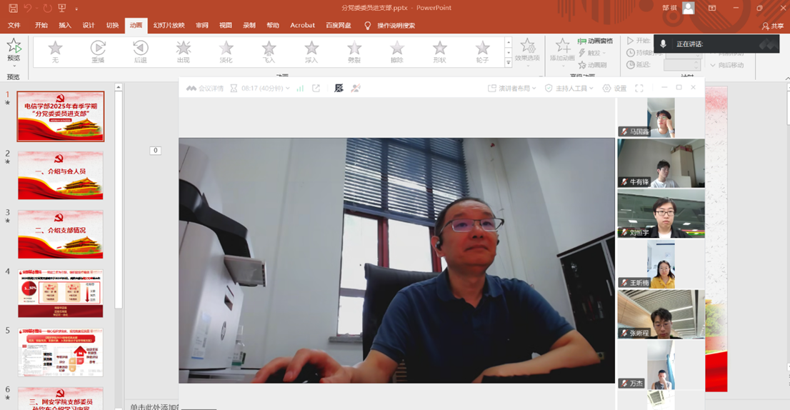Click the network signal bars icon
Screen dimensions: 790x410
coord(300,88)
